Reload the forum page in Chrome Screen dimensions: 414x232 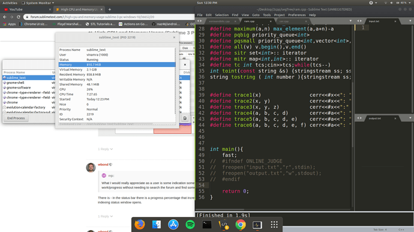[19, 17]
